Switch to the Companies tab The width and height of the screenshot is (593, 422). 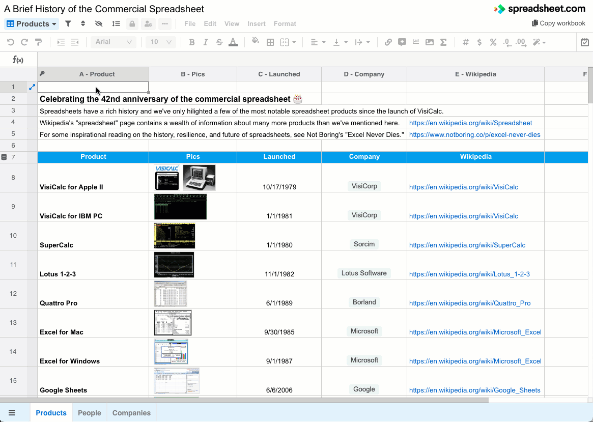pyautogui.click(x=131, y=413)
